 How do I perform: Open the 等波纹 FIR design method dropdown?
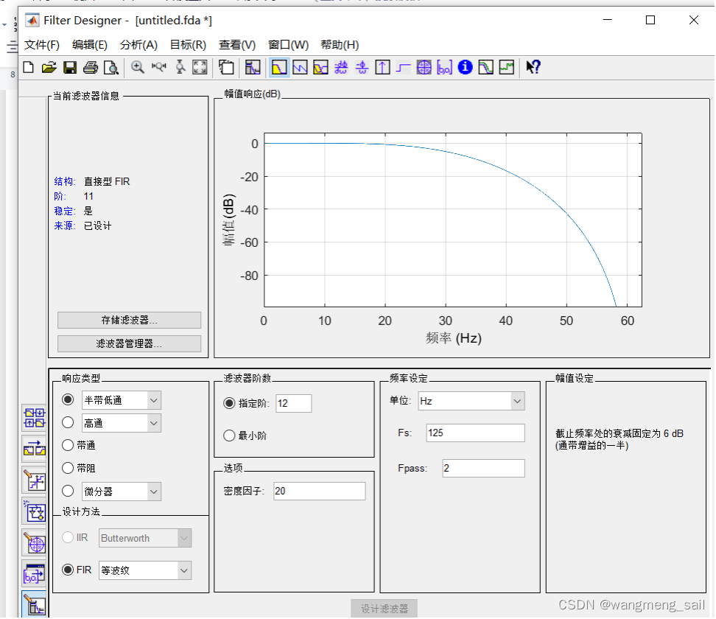(183, 570)
